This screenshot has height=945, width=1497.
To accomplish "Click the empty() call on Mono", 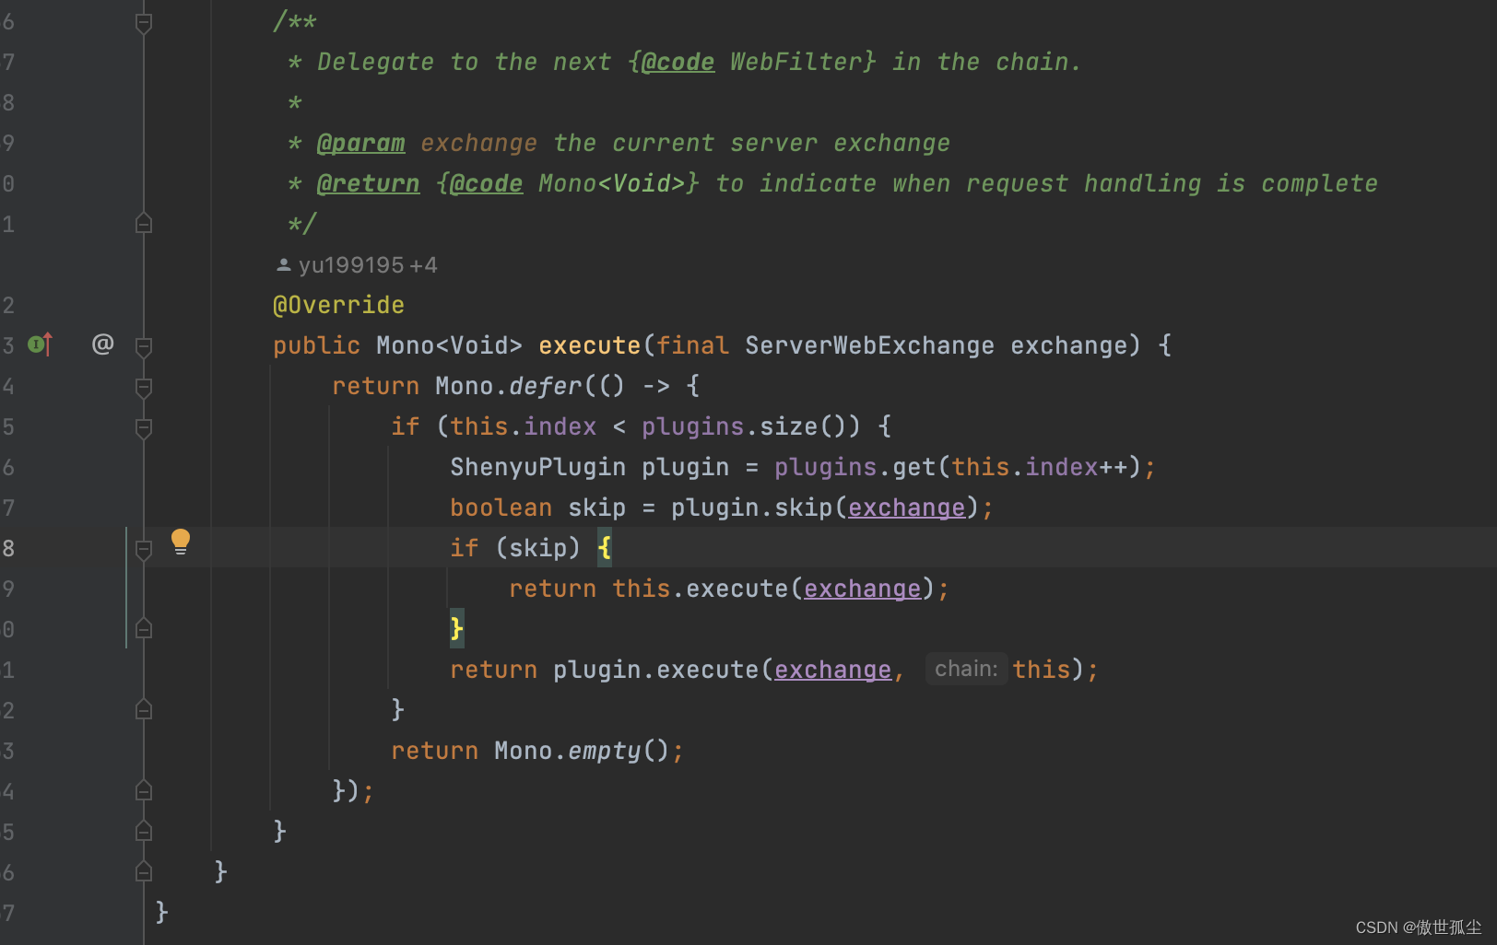I will tap(619, 751).
